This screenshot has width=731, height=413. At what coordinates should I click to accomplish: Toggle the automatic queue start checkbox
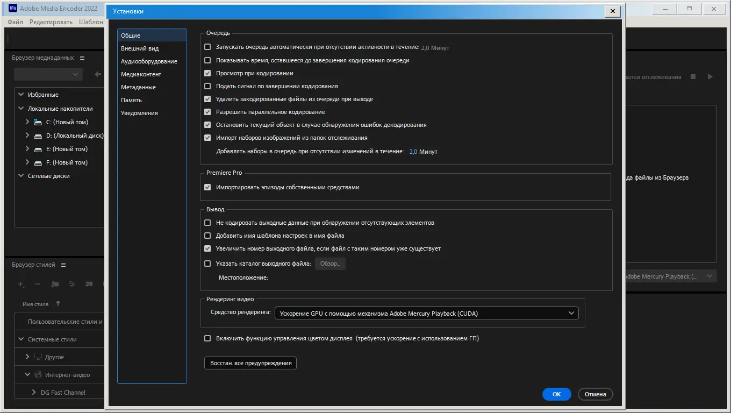207,47
